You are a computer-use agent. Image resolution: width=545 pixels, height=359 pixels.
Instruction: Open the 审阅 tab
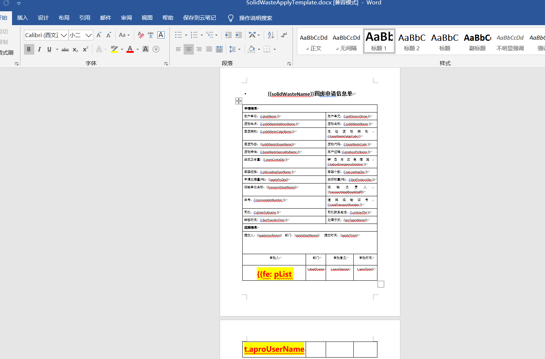point(126,18)
